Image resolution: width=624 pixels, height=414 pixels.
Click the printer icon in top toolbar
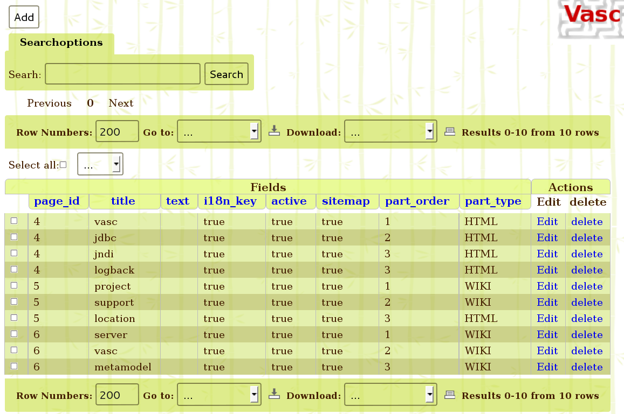[x=450, y=131]
